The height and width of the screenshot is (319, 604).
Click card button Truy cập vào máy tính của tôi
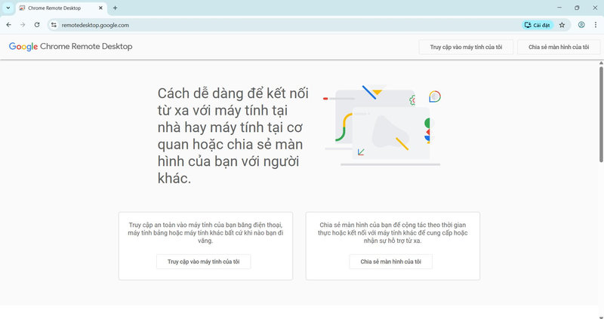point(203,262)
